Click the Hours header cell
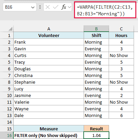This screenshot has height=139, width=138. (x=121, y=35)
